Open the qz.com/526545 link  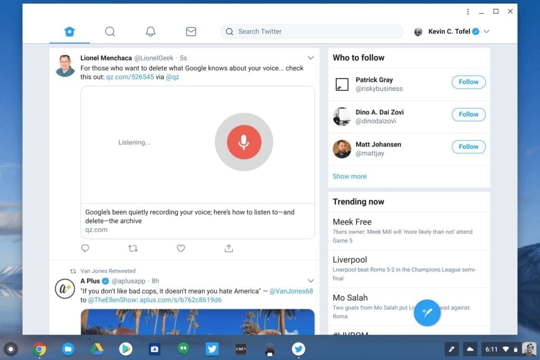coord(130,77)
